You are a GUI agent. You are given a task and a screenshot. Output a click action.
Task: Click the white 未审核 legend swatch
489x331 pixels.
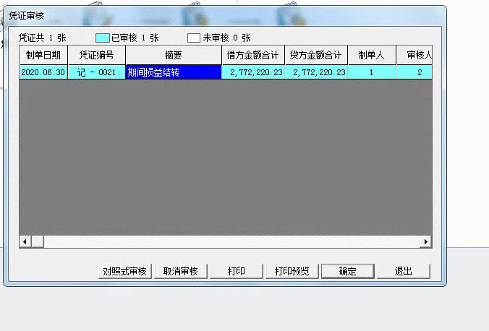click(x=194, y=38)
